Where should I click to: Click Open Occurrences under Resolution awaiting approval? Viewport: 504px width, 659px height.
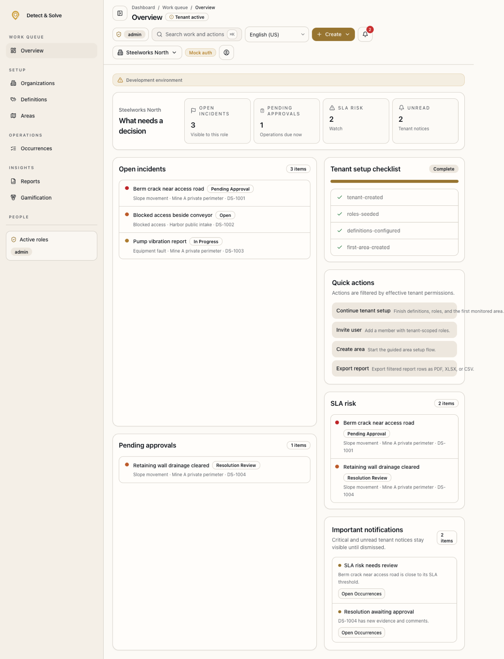[361, 633]
